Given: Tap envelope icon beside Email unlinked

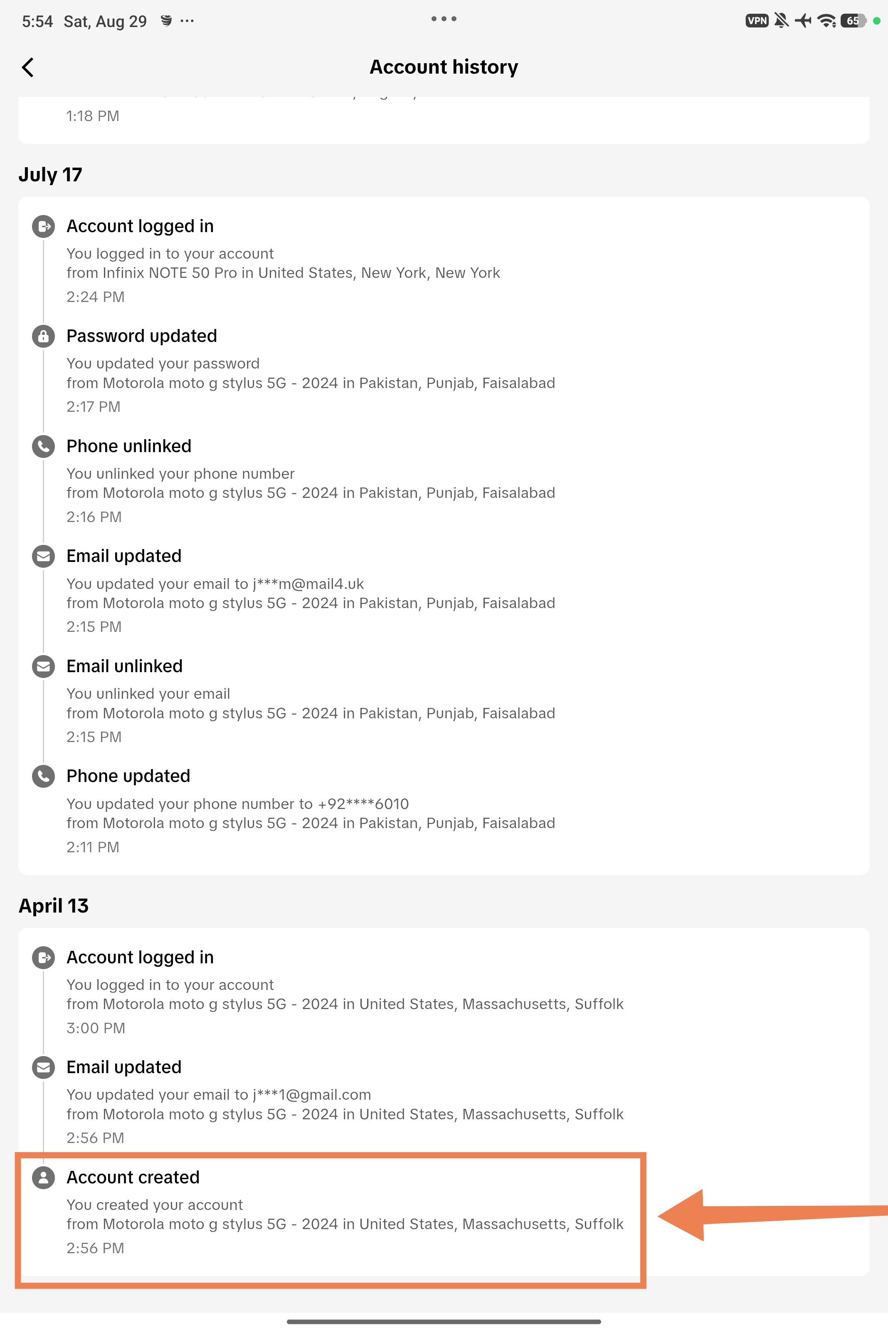Looking at the screenshot, I should point(44,666).
